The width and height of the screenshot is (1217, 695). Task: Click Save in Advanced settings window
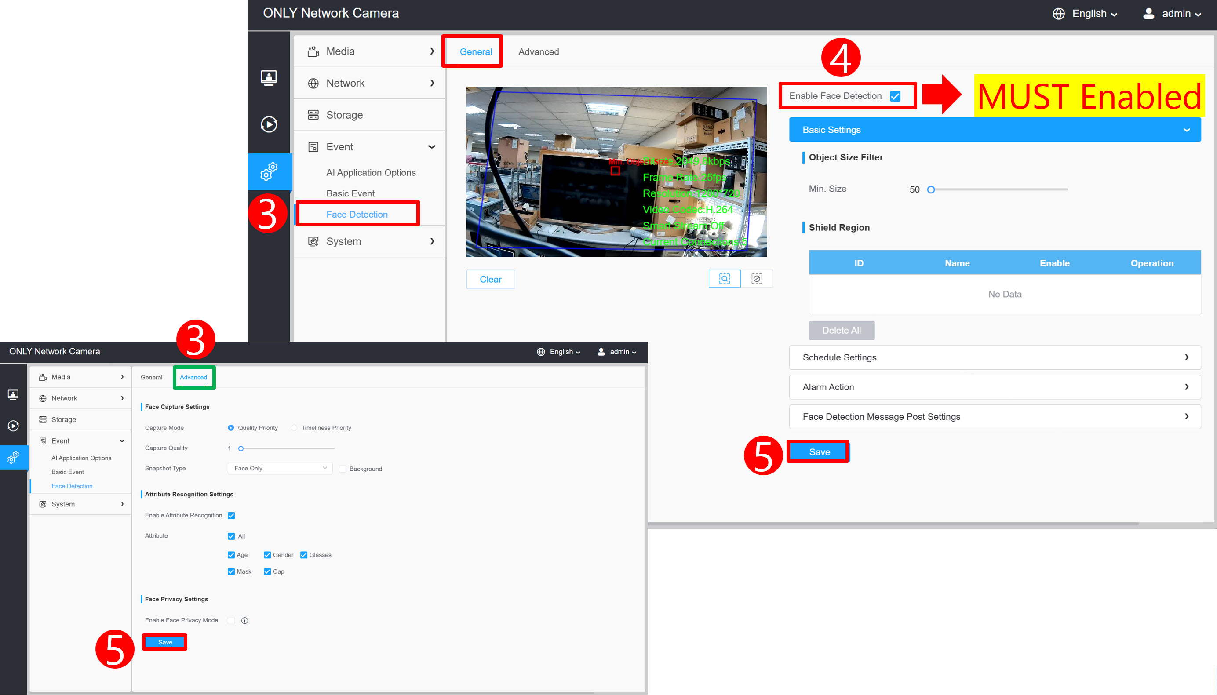pos(165,643)
